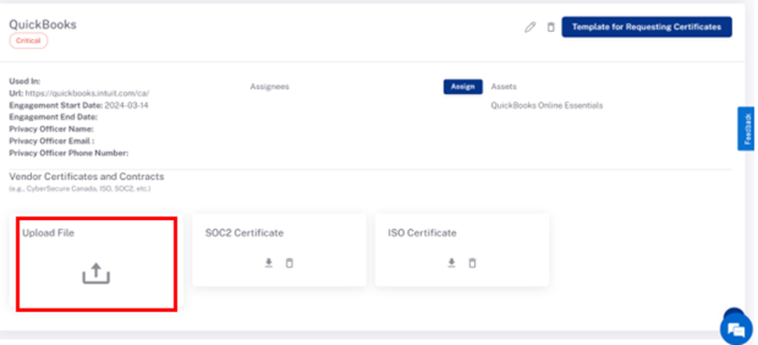Click the upload arrow icon in Upload File card
Image resolution: width=758 pixels, height=345 pixels.
95,274
